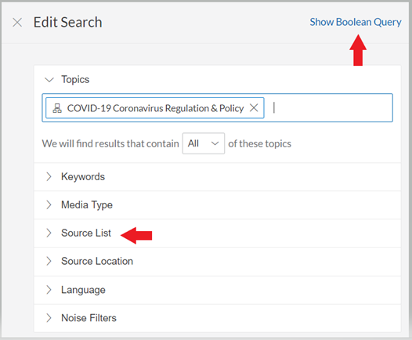Collapse the Topics section chevron

[49, 79]
